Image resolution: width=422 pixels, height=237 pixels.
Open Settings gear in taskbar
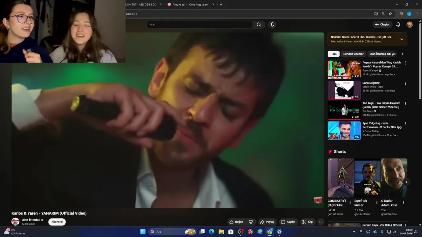[279, 232]
